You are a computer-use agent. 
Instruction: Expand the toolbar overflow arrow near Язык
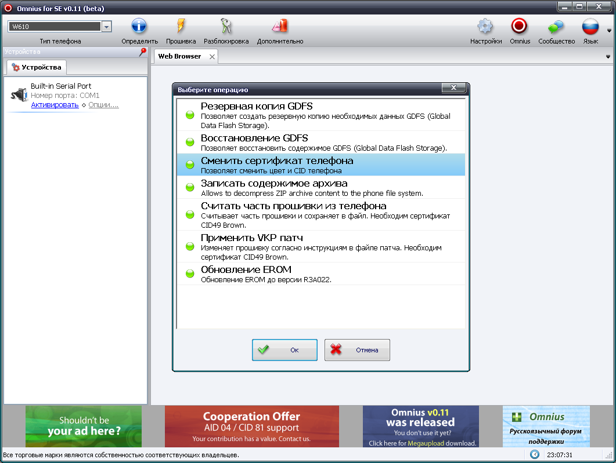point(609,30)
